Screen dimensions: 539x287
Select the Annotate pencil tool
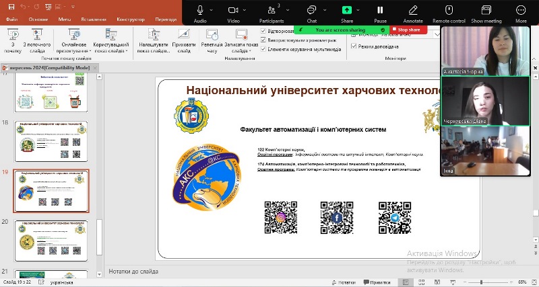click(412, 11)
